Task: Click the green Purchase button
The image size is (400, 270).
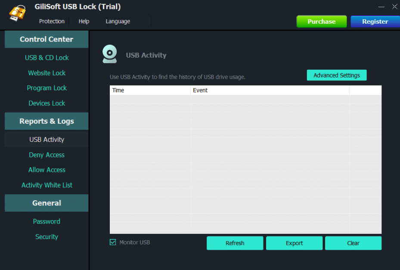Action: (322, 21)
